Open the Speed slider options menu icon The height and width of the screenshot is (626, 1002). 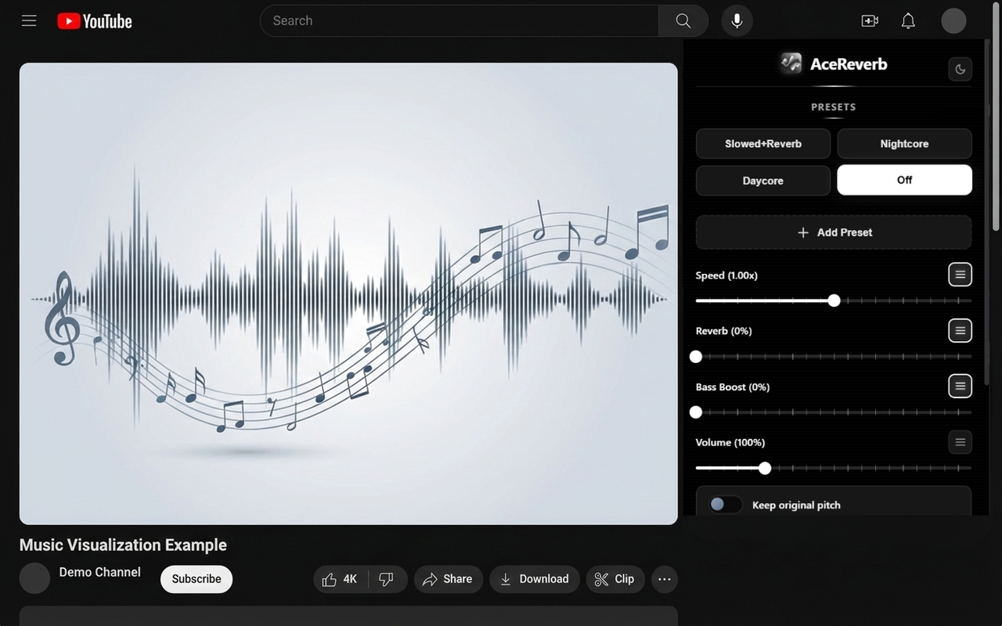(961, 275)
